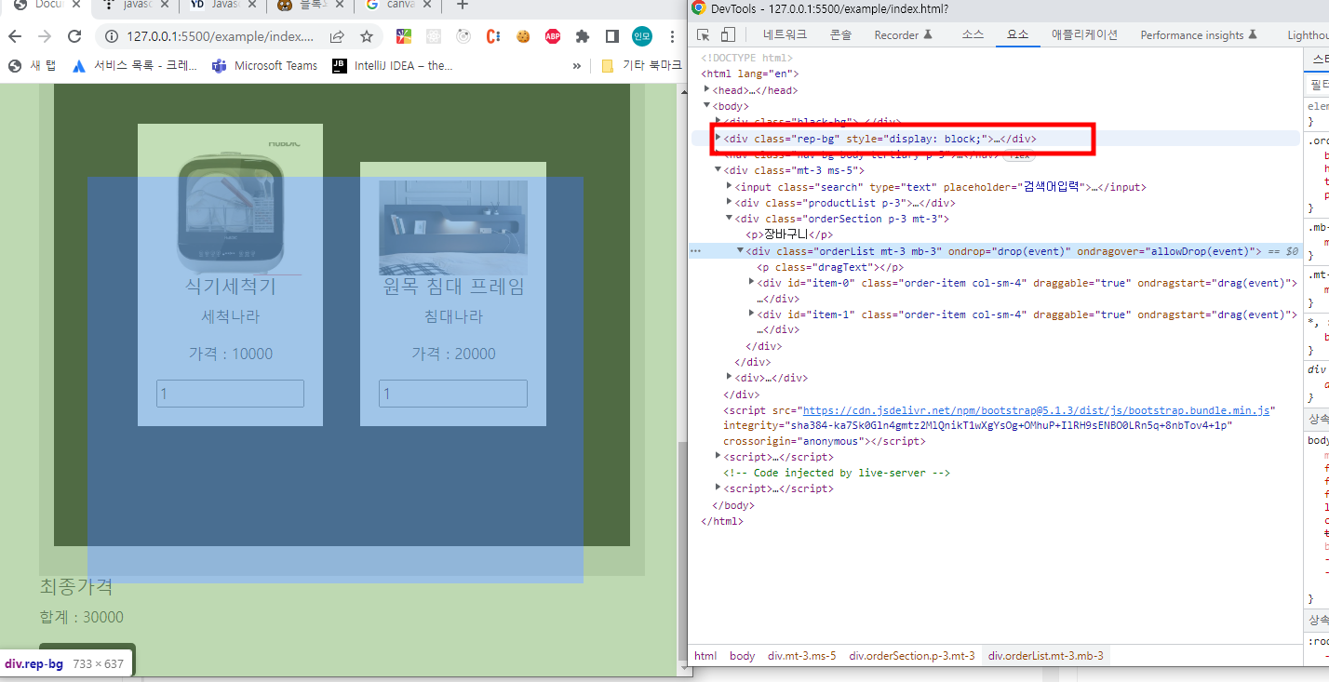
Task: Switch to the 소스 DevTools tab
Action: point(973,35)
